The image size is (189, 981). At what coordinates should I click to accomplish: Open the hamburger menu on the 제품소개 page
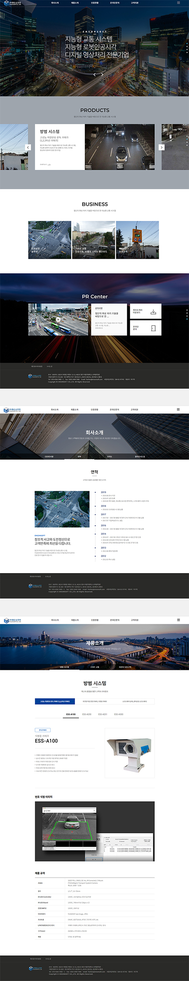point(178,620)
